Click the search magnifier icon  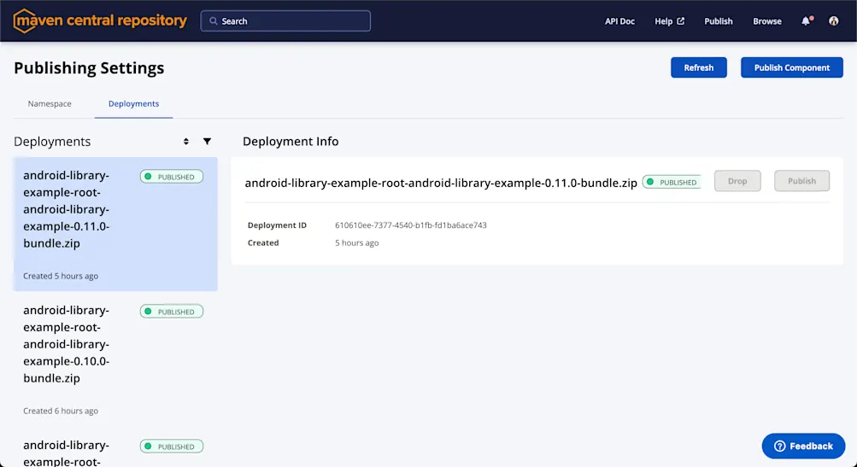(213, 21)
